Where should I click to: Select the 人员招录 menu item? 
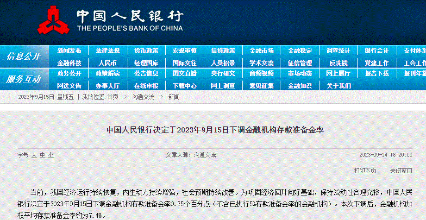click(x=223, y=63)
